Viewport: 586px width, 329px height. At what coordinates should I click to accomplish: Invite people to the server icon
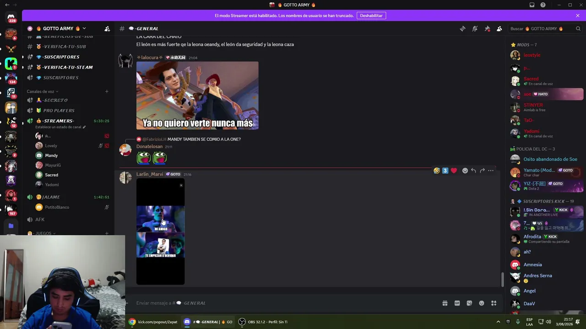[x=107, y=28]
